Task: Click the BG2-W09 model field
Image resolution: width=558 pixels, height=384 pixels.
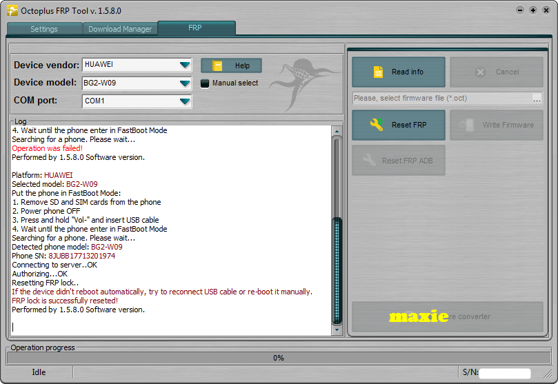Action: (137, 83)
